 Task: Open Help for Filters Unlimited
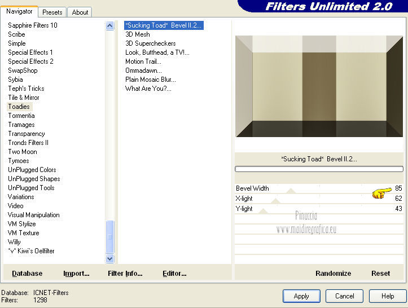tap(388, 296)
